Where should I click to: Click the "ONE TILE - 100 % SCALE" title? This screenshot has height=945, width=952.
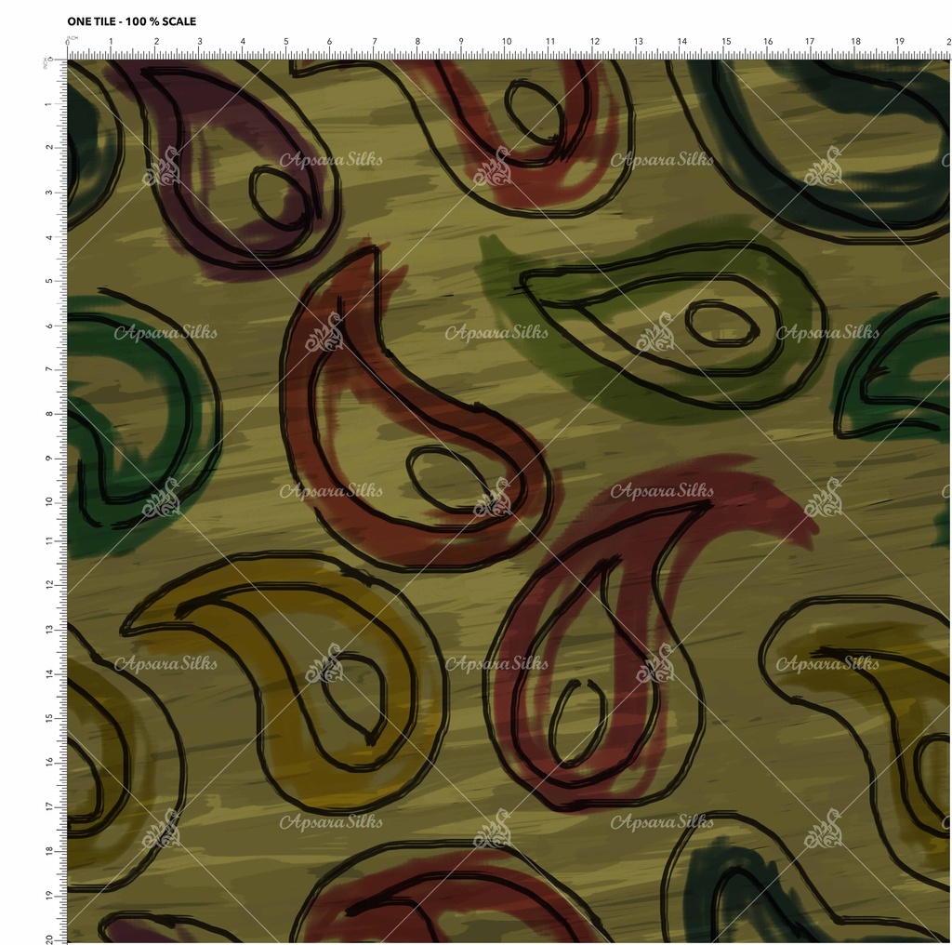click(131, 21)
